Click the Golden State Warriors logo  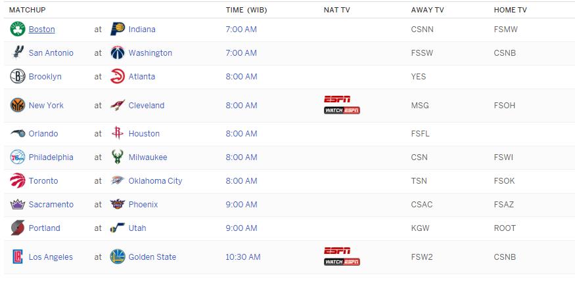pyautogui.click(x=118, y=257)
